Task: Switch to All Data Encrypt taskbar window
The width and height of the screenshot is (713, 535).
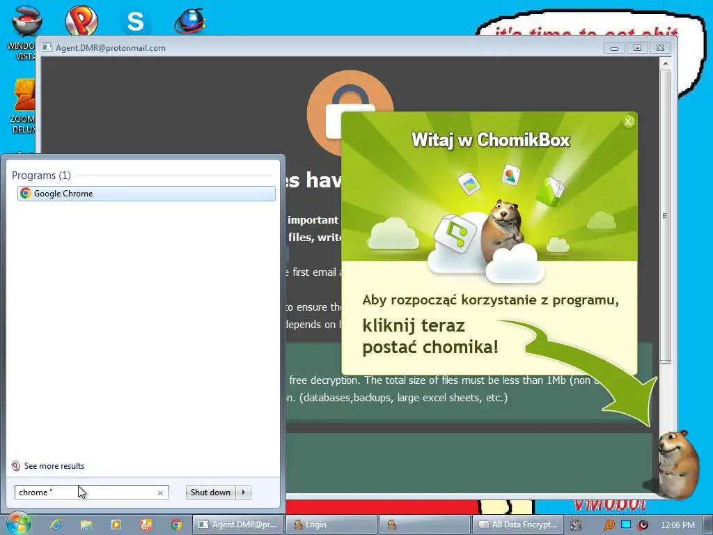Action: pyautogui.click(x=518, y=525)
